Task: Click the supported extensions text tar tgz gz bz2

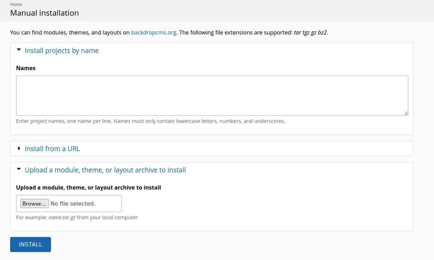Action: pyautogui.click(x=311, y=33)
